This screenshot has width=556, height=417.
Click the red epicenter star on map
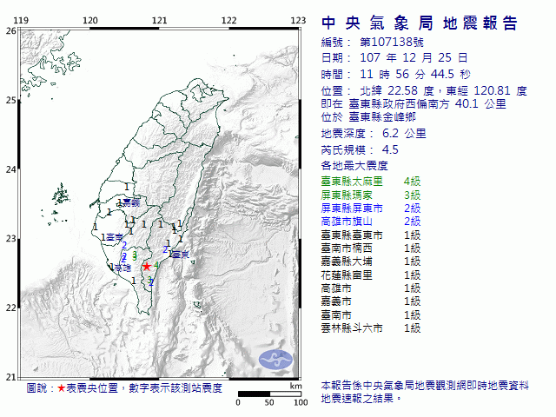(147, 267)
